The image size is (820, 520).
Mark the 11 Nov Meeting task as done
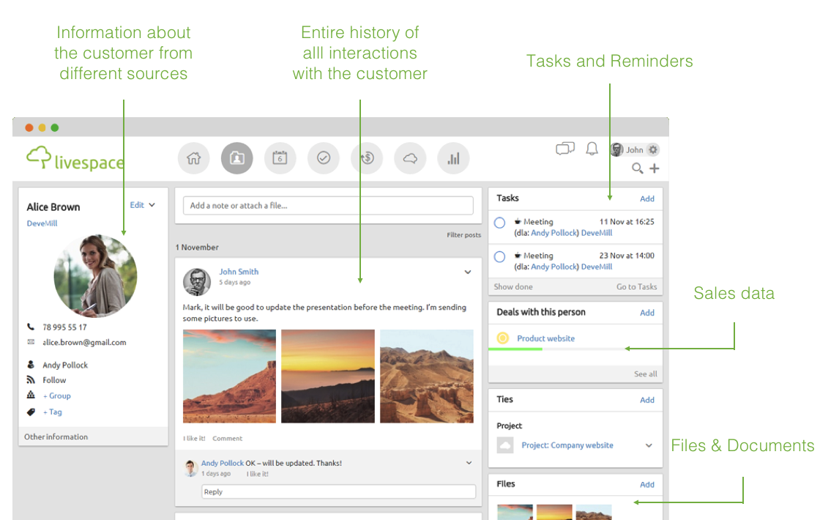coord(499,222)
